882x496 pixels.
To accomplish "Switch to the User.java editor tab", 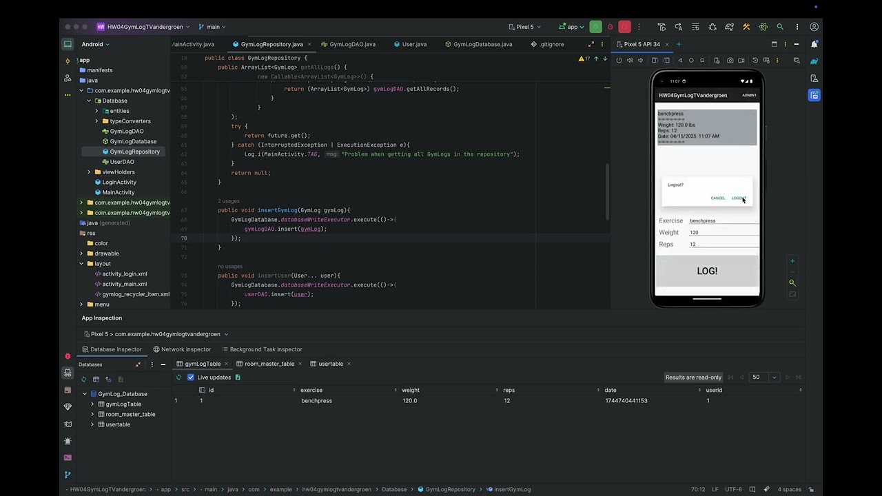I will point(410,44).
